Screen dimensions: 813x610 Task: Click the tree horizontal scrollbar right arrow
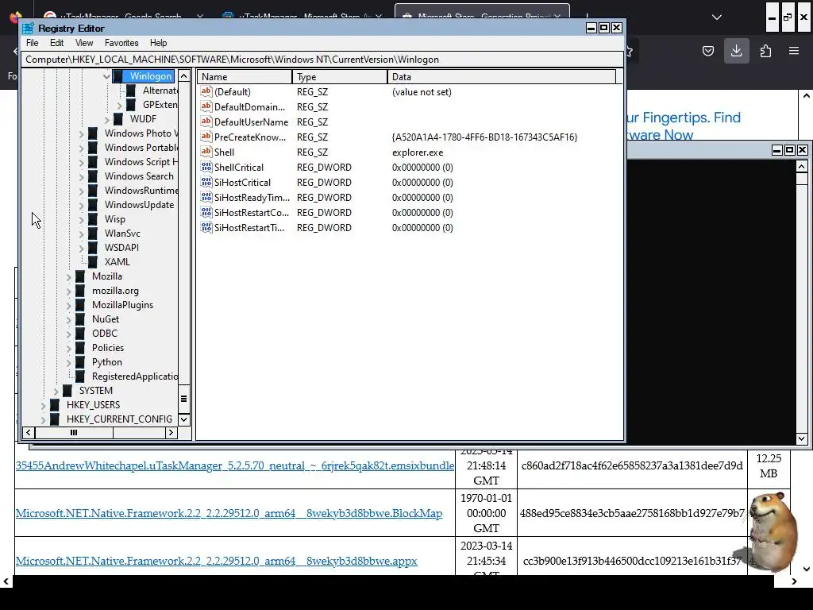171,433
